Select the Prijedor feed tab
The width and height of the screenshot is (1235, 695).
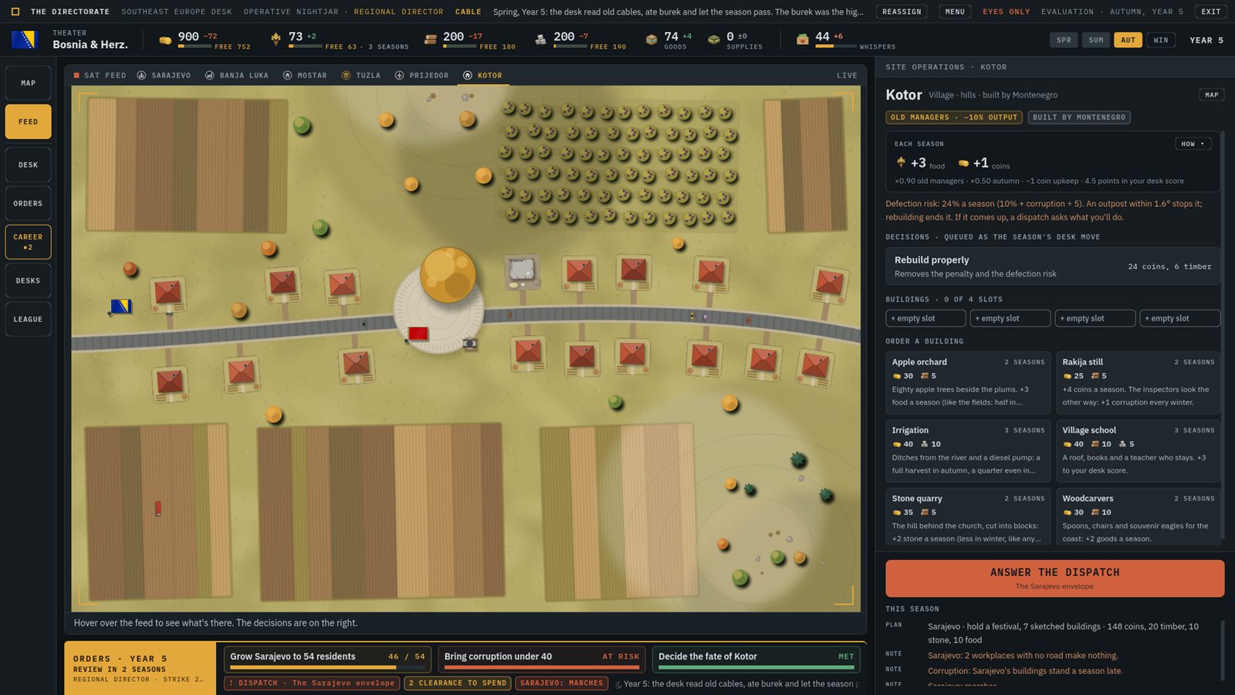click(421, 76)
